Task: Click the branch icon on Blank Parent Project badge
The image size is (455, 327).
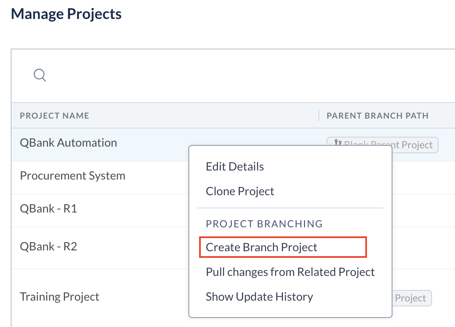Action: point(339,142)
